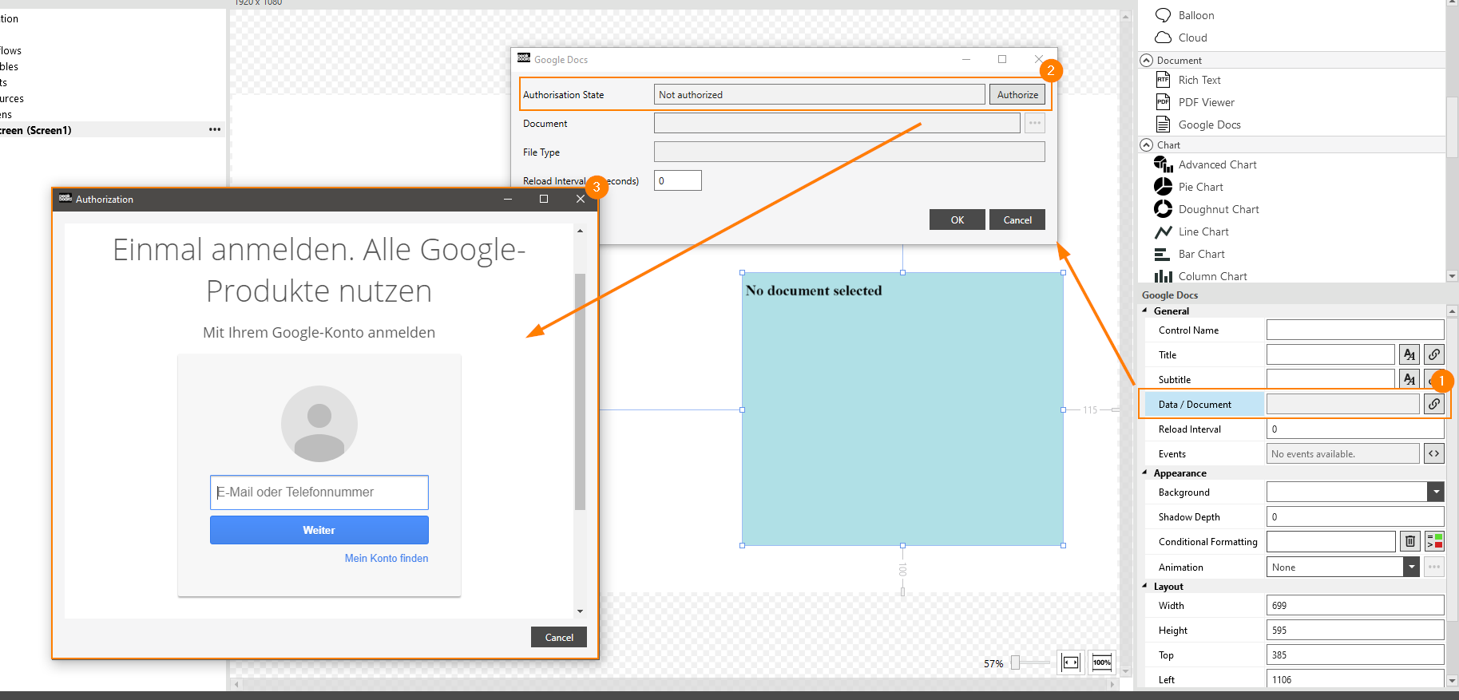Collapse the General properties section
The image size is (1459, 700).
pyautogui.click(x=1145, y=310)
